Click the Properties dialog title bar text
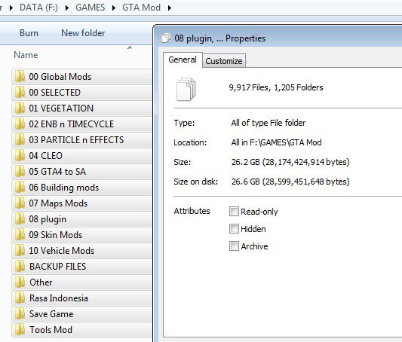This screenshot has height=342, width=402. (219, 38)
